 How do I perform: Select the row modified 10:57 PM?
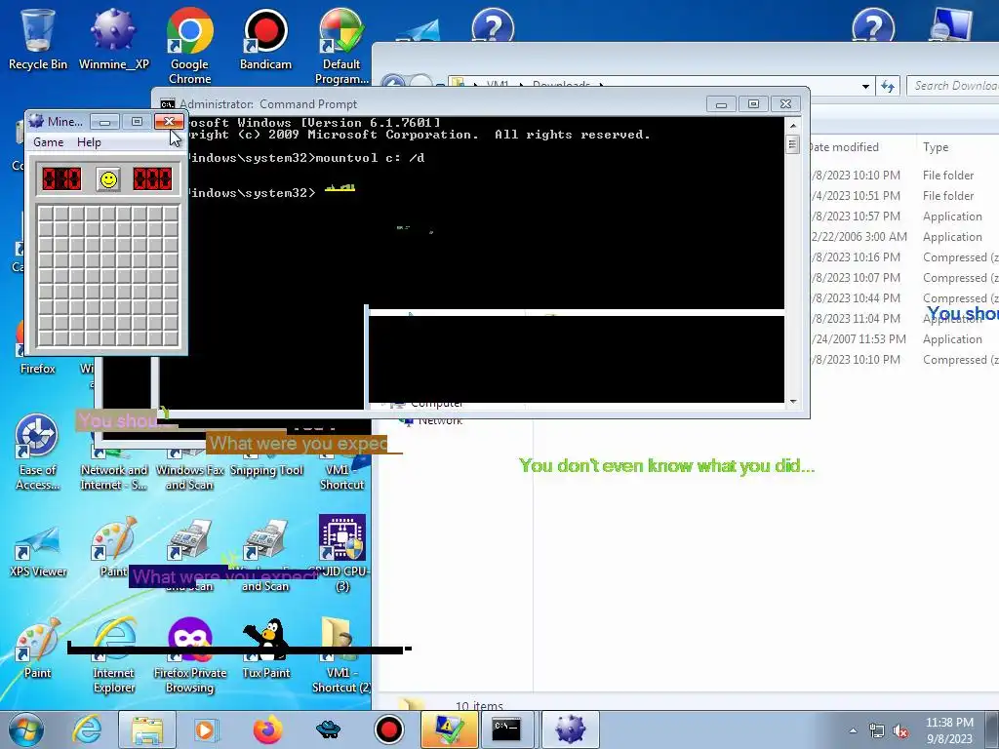pyautogui.click(x=904, y=216)
